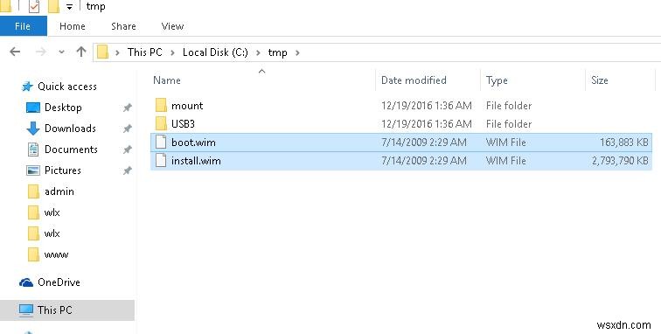This screenshot has width=661, height=334.
Task: Expand chevron after This PC in breadcrumb
Action: (172, 52)
